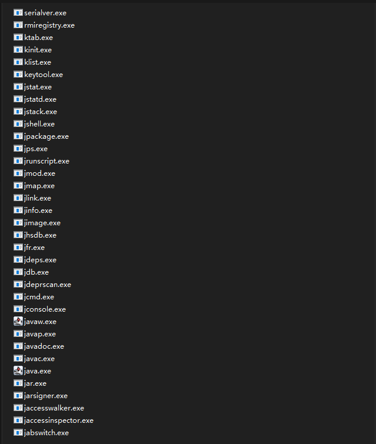Click the Java duke icon beside javaw.exe
Viewport: 376px width, 444px height.
pos(18,322)
